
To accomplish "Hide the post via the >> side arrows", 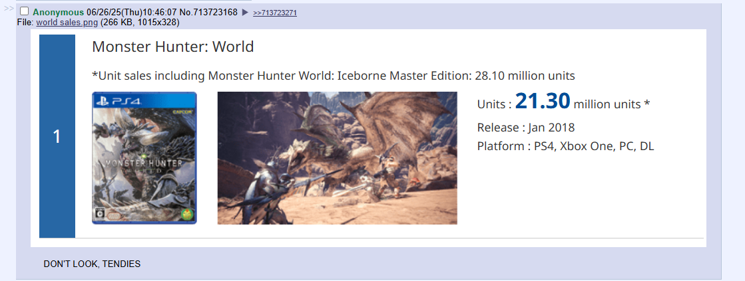I will click(x=9, y=9).
